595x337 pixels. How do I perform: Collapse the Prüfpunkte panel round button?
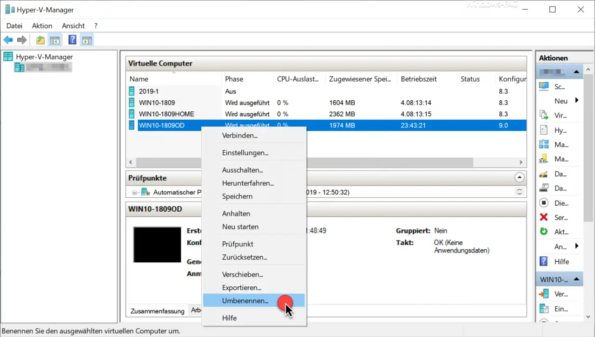pyautogui.click(x=520, y=177)
